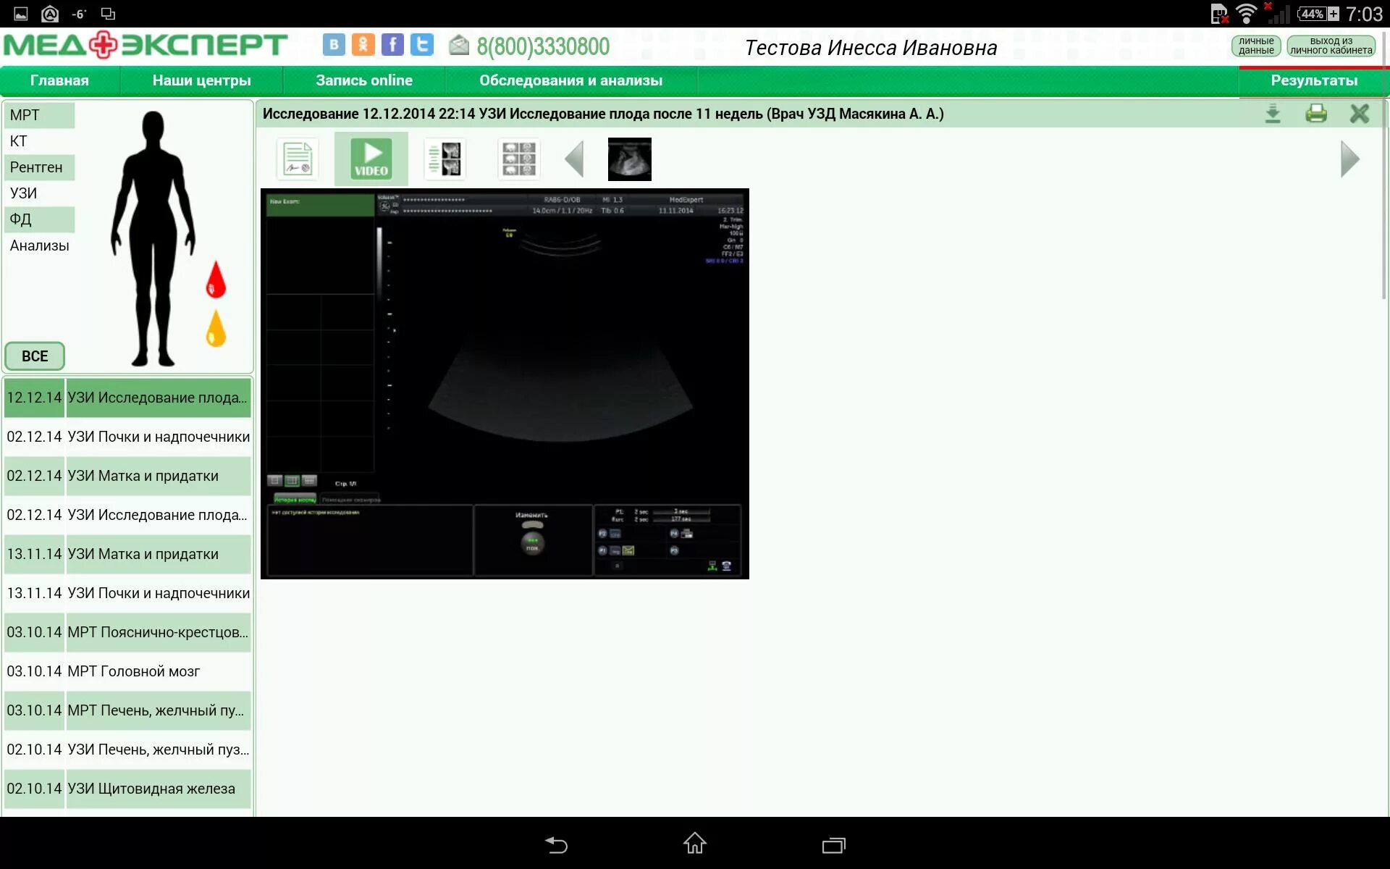Filter results by УЗИ

click(x=39, y=193)
